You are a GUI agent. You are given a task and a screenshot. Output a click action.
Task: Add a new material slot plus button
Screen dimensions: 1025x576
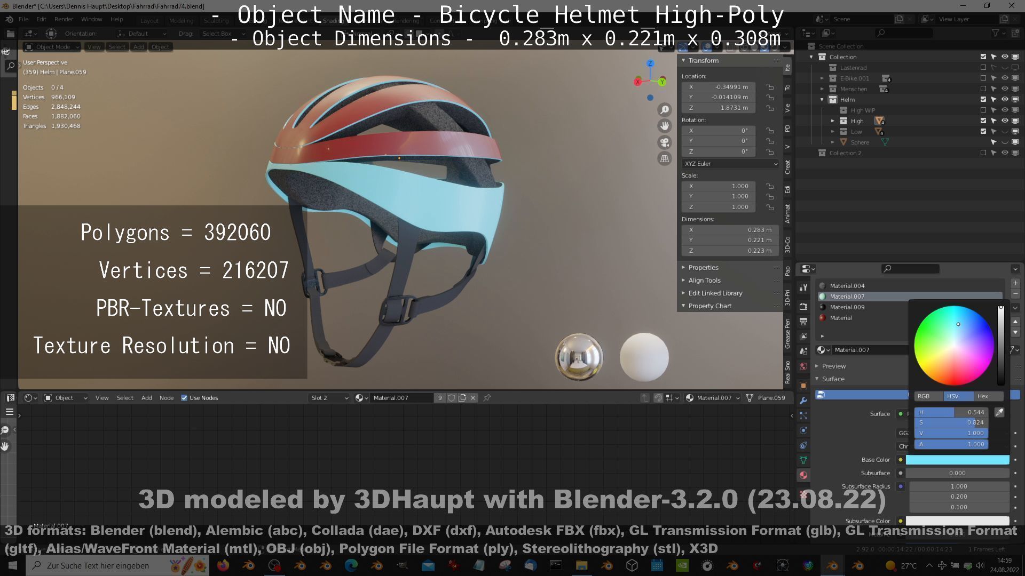1015,283
